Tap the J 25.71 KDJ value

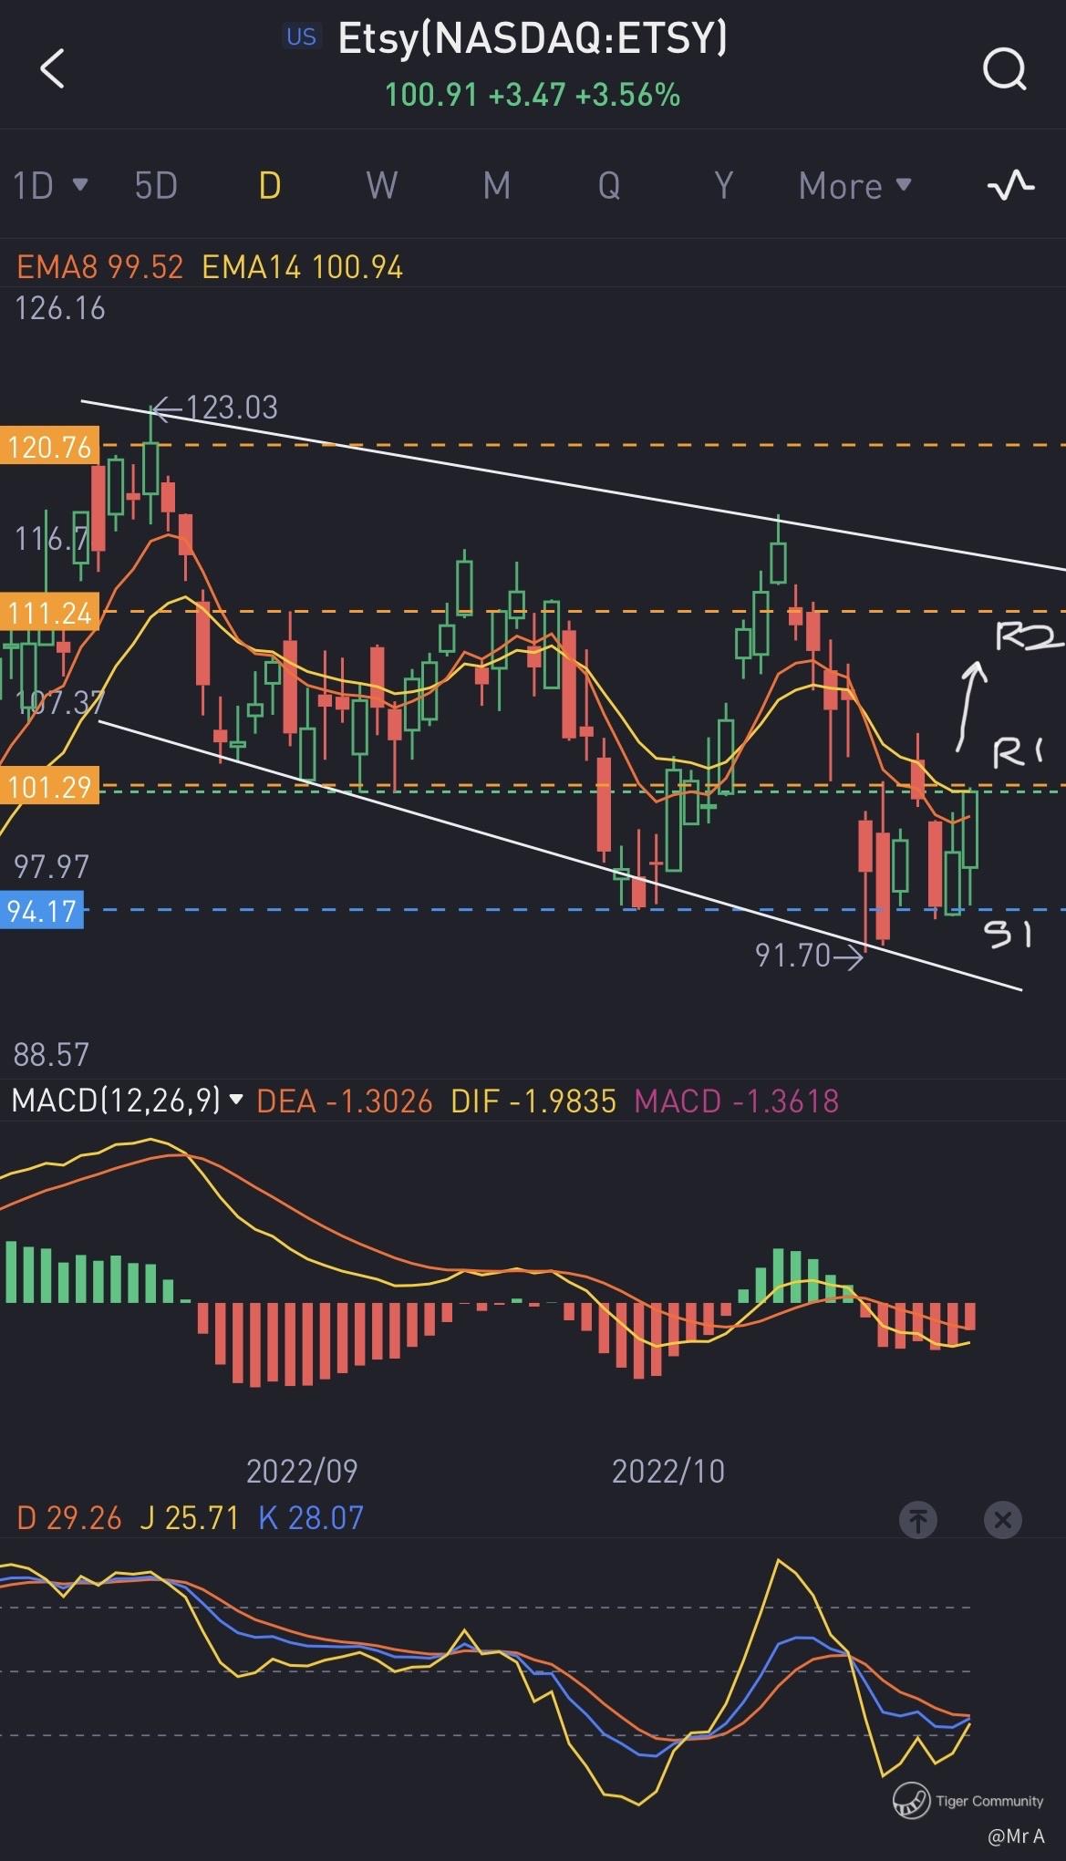click(x=190, y=1518)
